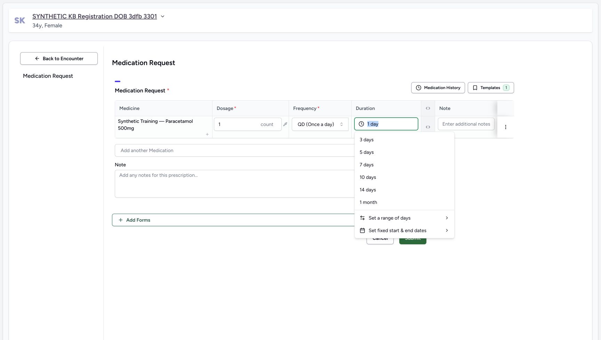The image size is (601, 340).
Task: Open Medication History
Action: tap(438, 88)
